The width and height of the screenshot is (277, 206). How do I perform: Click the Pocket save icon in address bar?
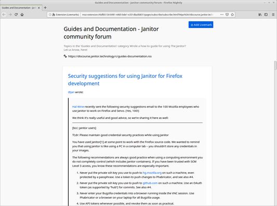227,15
